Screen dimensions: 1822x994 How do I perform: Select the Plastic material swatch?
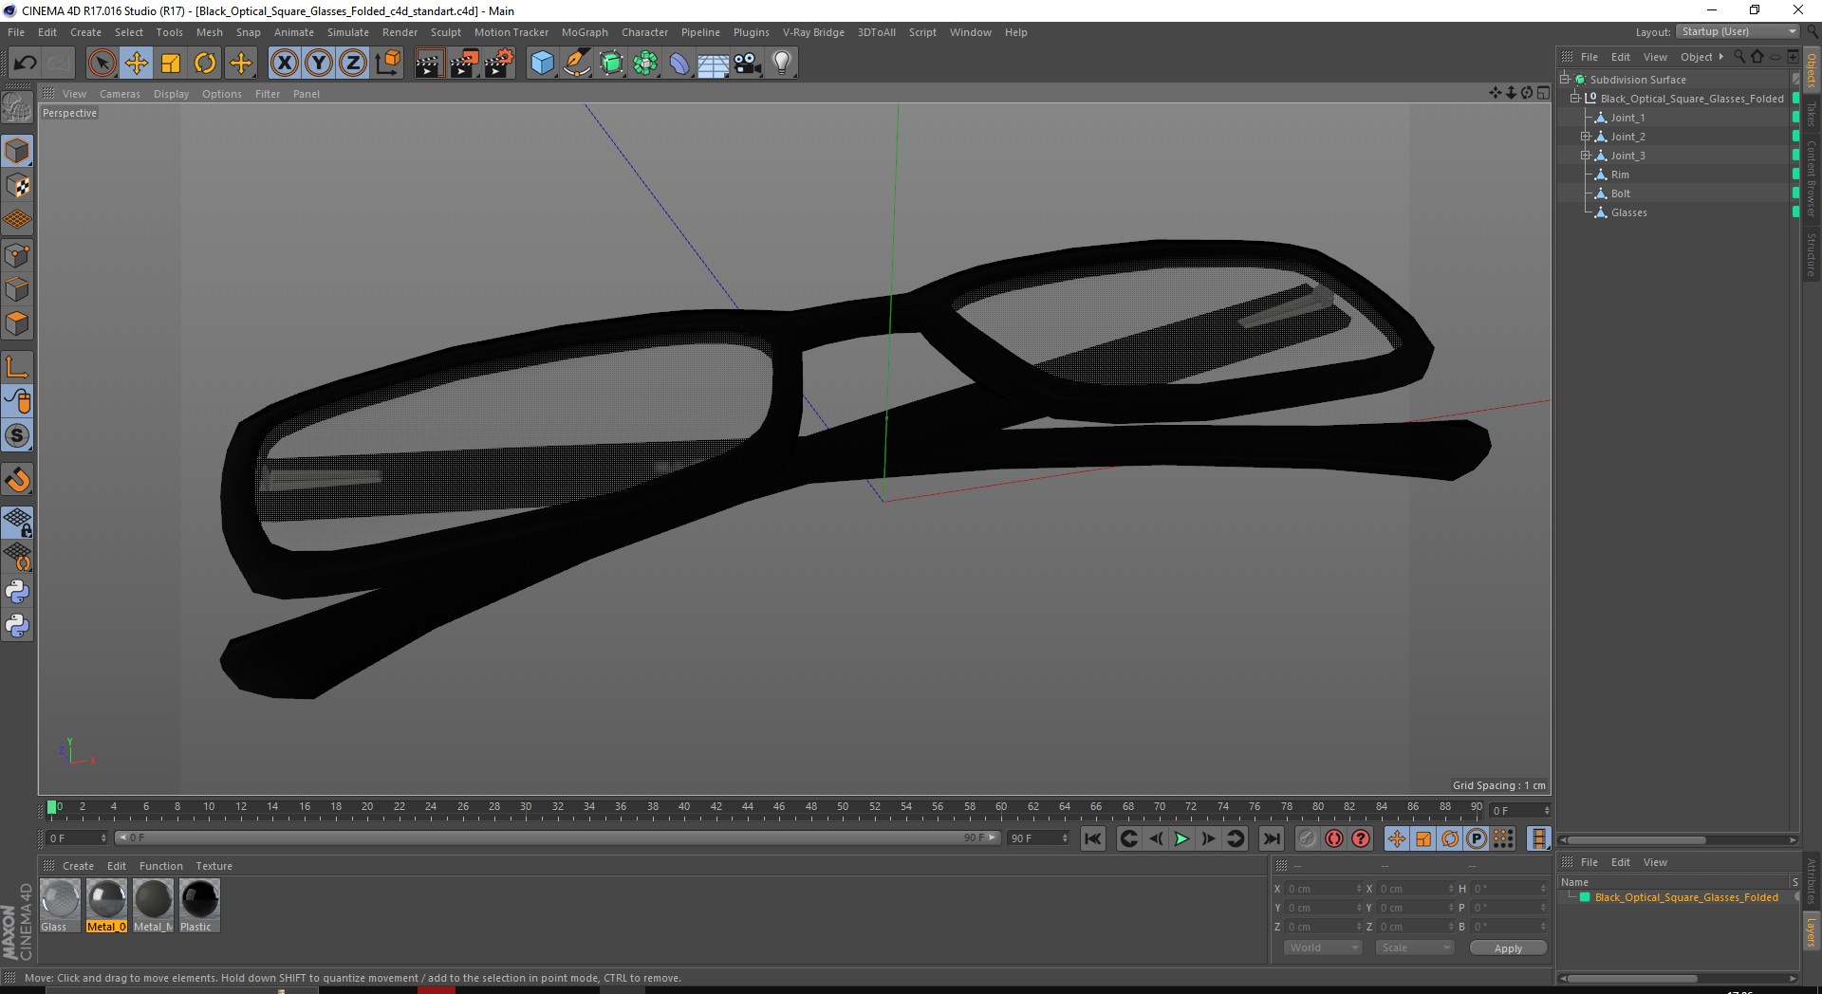tap(199, 905)
